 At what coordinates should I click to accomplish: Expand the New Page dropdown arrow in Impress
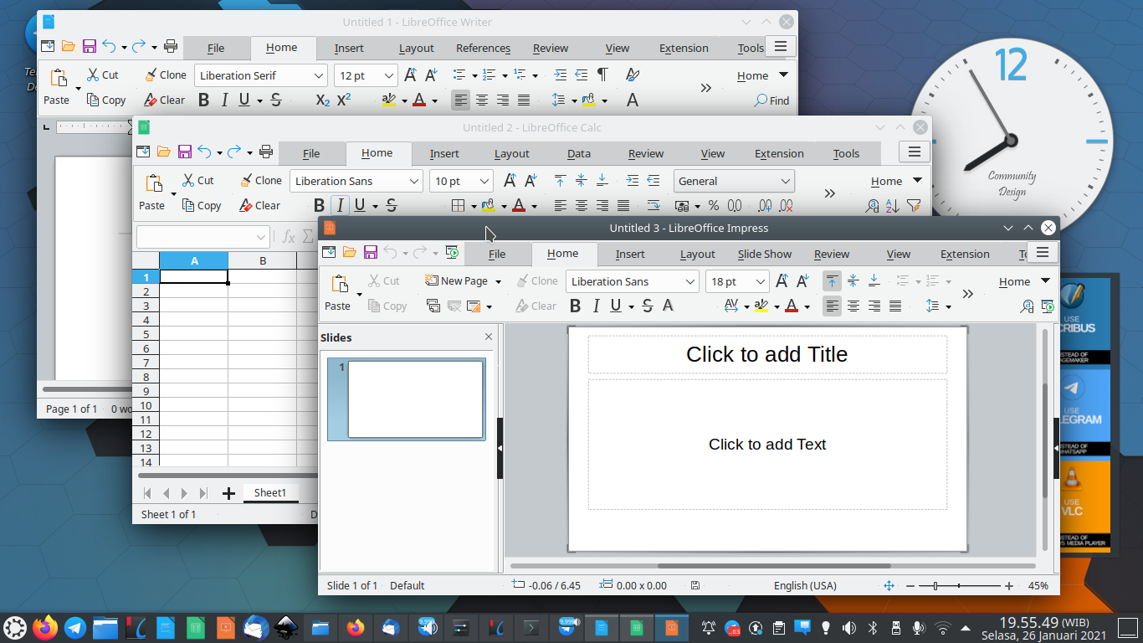(x=498, y=281)
